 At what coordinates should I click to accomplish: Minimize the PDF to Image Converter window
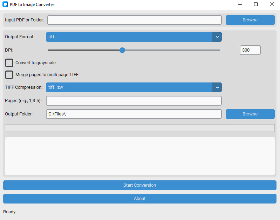click(x=240, y=4)
